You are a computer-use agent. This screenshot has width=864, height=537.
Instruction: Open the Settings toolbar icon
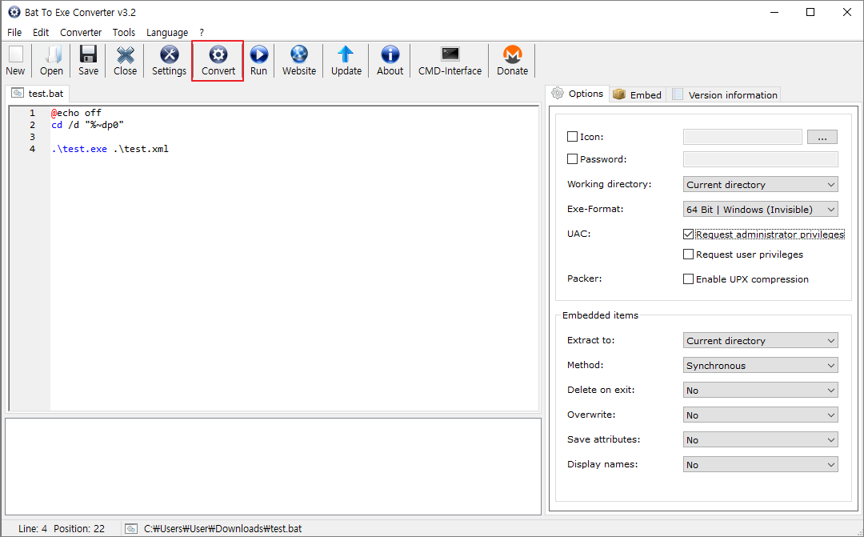pos(169,60)
